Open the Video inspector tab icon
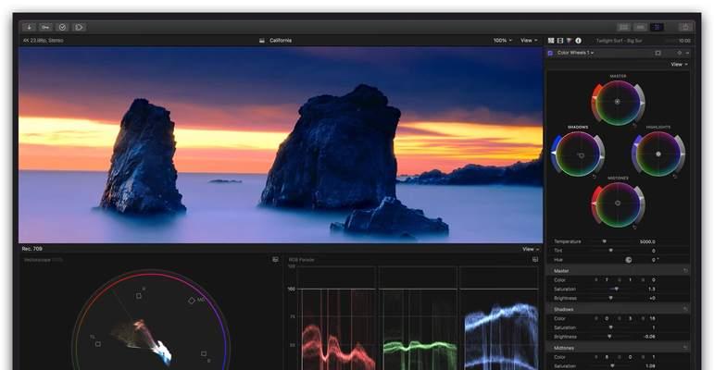Screen dimensions: 714x370 [551, 41]
